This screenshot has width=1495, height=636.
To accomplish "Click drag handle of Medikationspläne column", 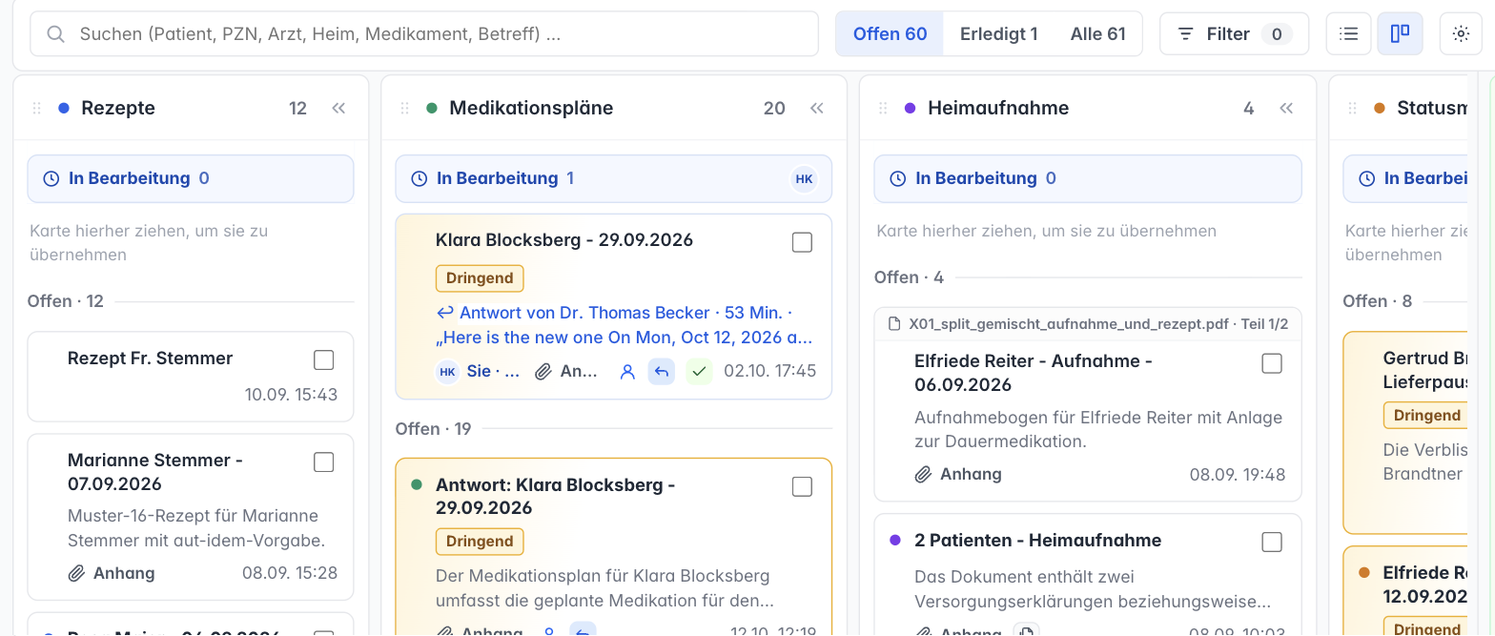I will pyautogui.click(x=404, y=109).
